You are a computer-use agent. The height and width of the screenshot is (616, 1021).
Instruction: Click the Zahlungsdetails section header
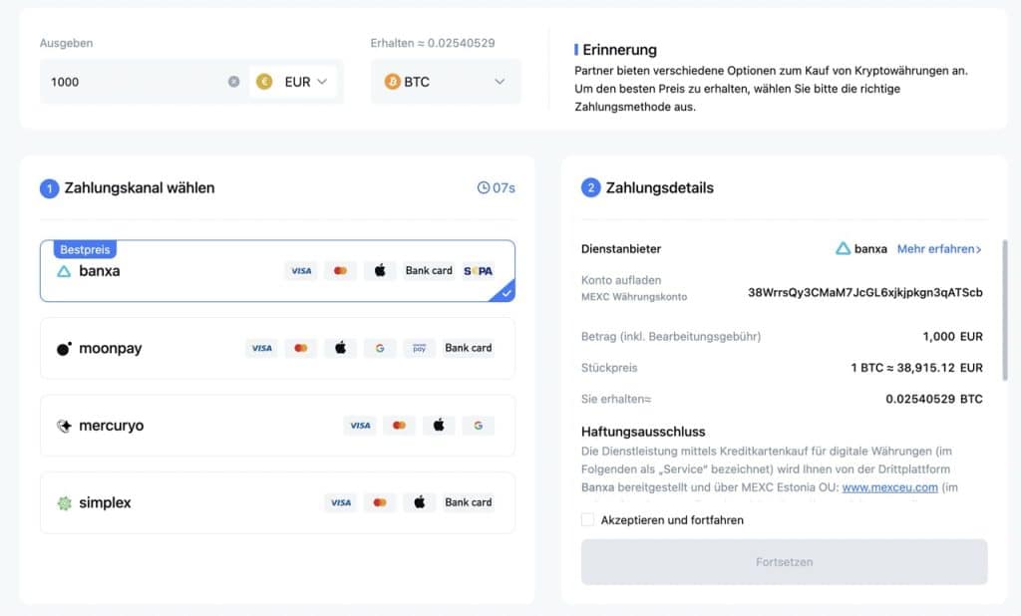(661, 187)
